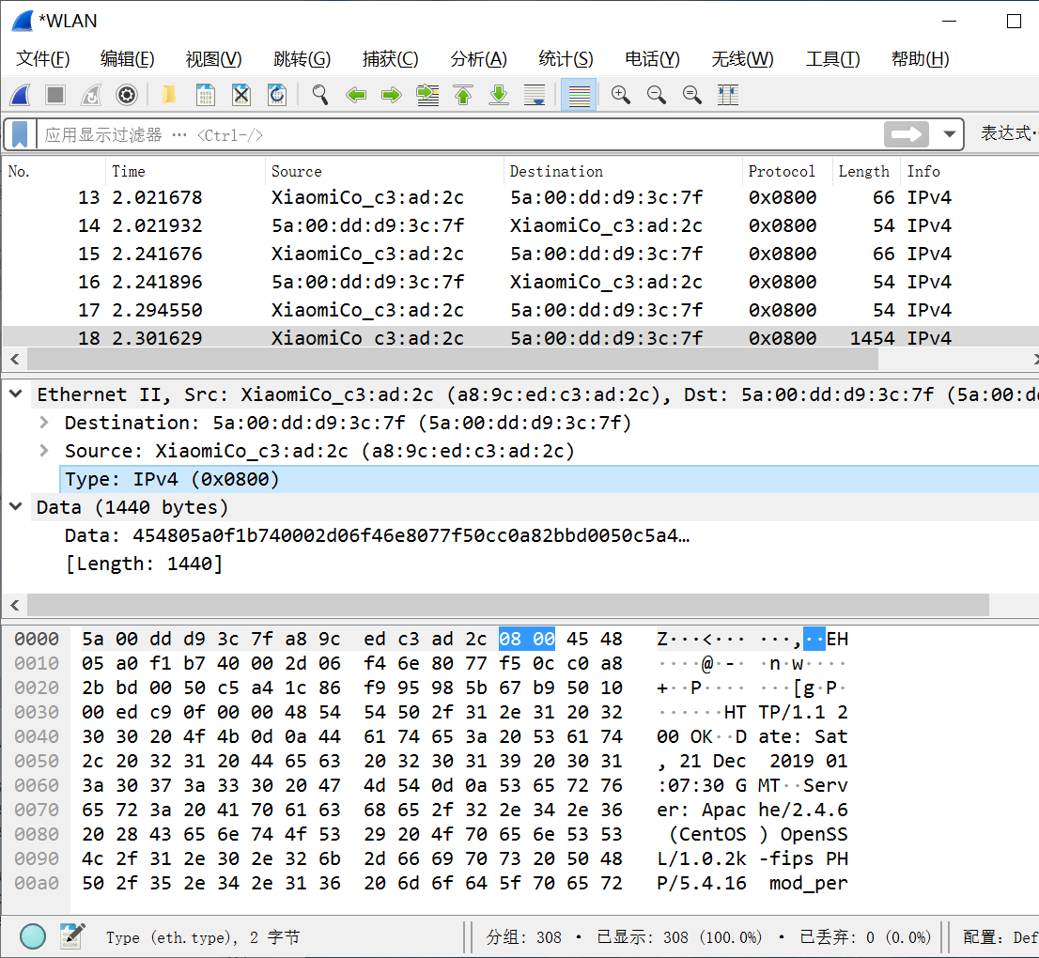
Task: Expand the Source XiaomiCo_c3:ad:2c node
Action: (x=44, y=451)
